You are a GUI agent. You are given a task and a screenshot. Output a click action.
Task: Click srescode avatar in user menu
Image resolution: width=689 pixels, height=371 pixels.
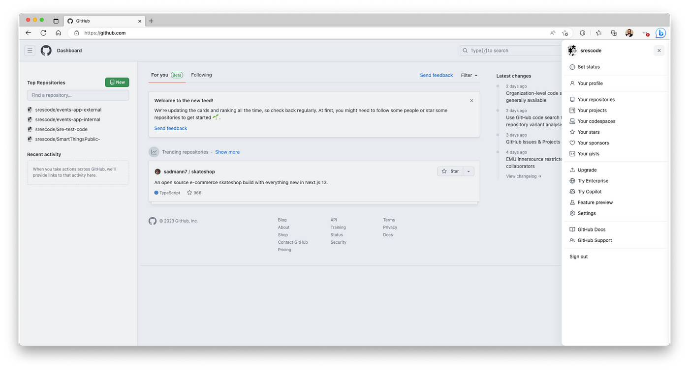(572, 51)
